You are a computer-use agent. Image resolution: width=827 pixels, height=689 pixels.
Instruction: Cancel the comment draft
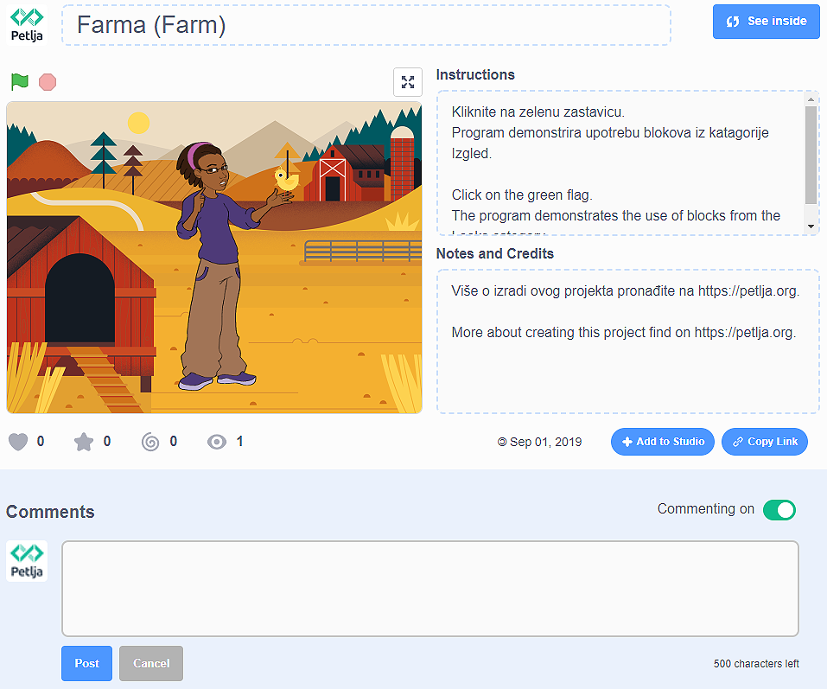[x=151, y=663]
